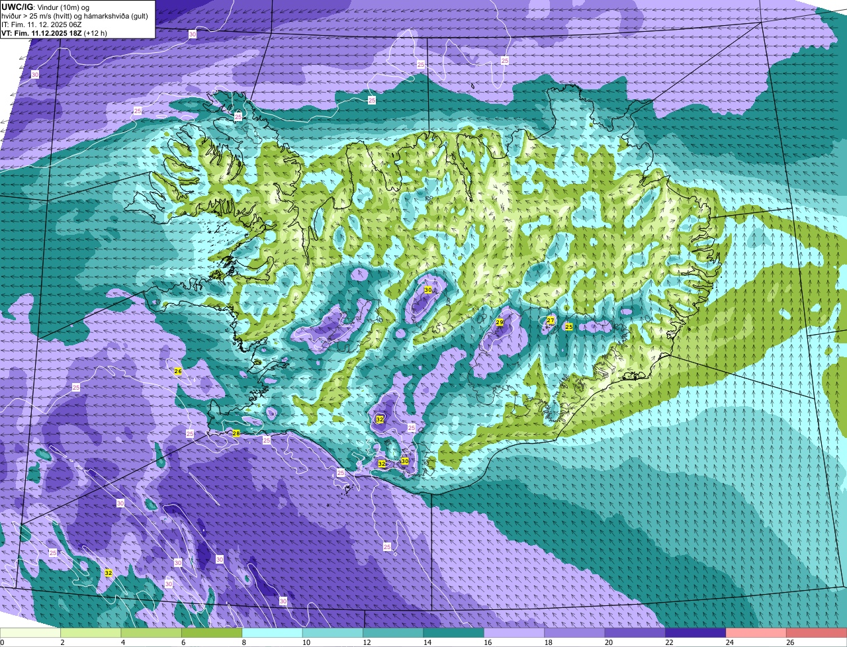This screenshot has height=647, width=847.
Task: Click the yellow max gust label 28
Action: click(x=236, y=433)
